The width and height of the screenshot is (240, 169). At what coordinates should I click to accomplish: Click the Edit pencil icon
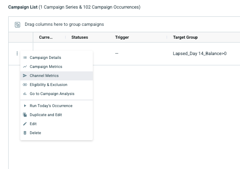pos(25,124)
